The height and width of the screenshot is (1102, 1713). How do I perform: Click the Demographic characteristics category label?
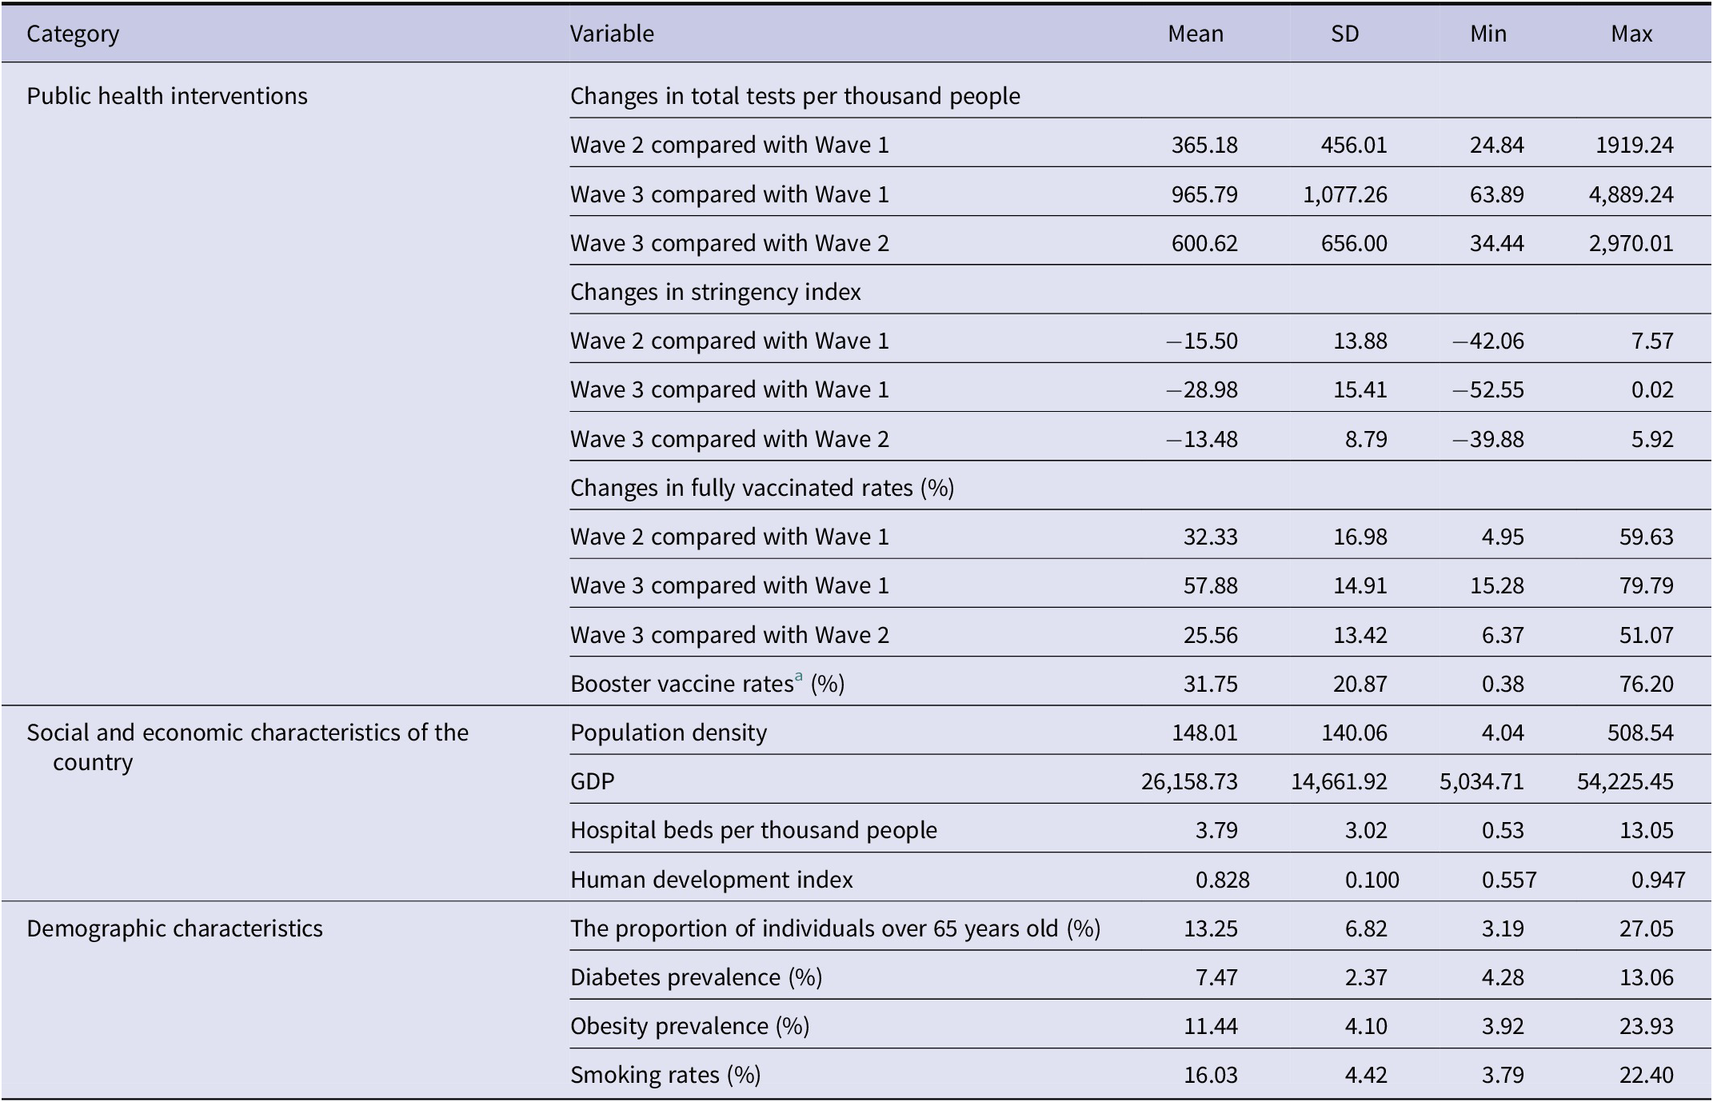click(x=174, y=928)
